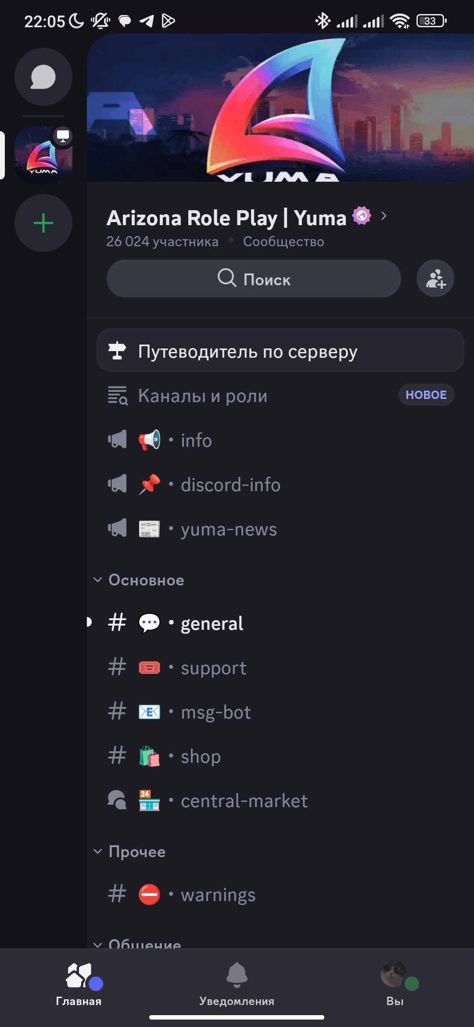Screen dimensions: 474x1027
Task: Open the warnings channel
Action: 218,895
